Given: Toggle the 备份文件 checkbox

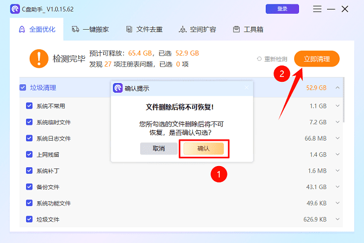Looking at the screenshot, I should [x=29, y=187].
